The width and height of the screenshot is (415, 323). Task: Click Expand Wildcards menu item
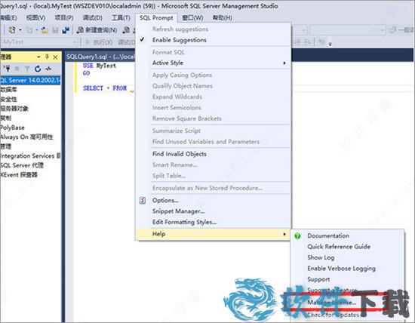point(177,97)
